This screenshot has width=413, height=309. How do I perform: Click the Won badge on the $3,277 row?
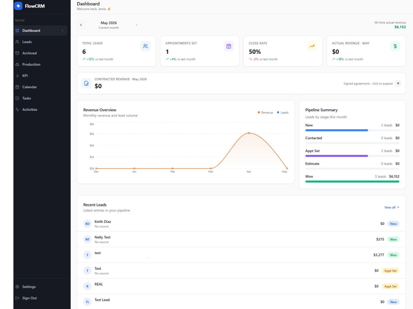pyautogui.click(x=393, y=255)
